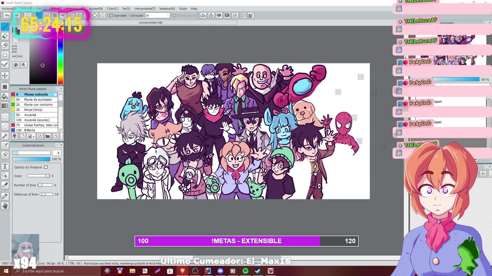
Task: Select the Text tool
Action: (x=5, y=166)
